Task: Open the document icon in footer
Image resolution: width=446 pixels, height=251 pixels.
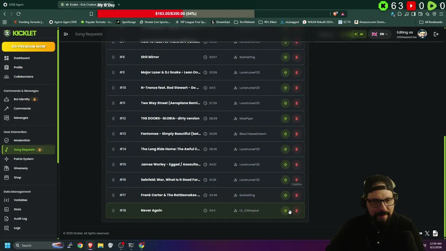Action: pyautogui.click(x=435, y=233)
